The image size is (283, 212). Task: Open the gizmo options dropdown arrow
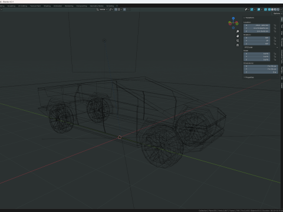tap(255, 9)
